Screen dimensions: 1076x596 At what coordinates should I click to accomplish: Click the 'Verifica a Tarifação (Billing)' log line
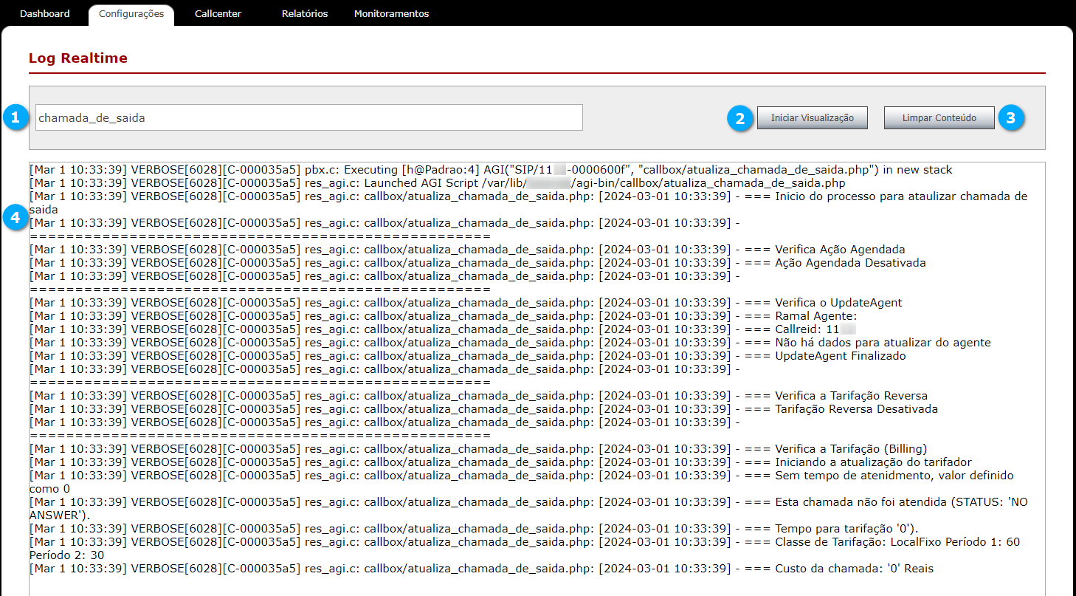coord(478,449)
